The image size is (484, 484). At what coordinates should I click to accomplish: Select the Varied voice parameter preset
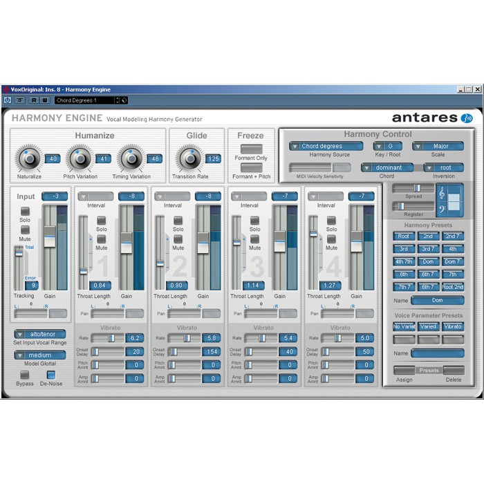pos(428,326)
